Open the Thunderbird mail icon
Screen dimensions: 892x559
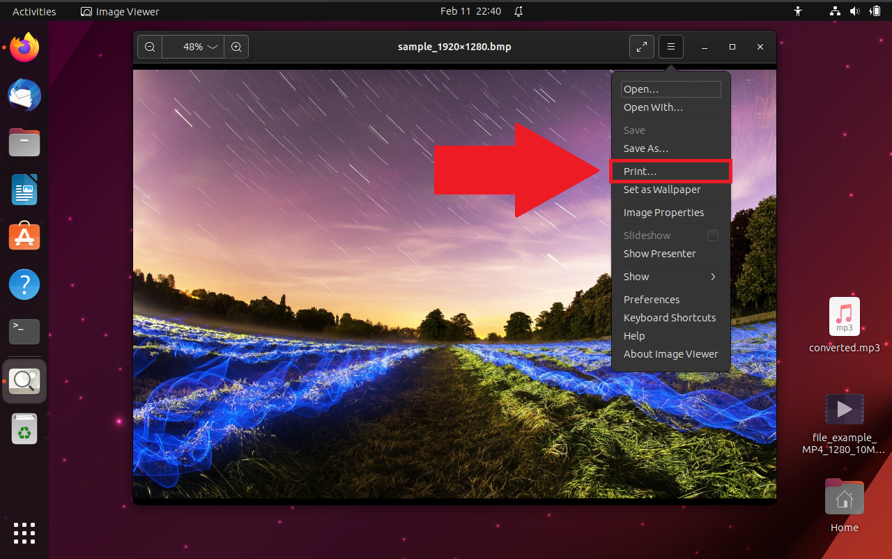[x=24, y=95]
